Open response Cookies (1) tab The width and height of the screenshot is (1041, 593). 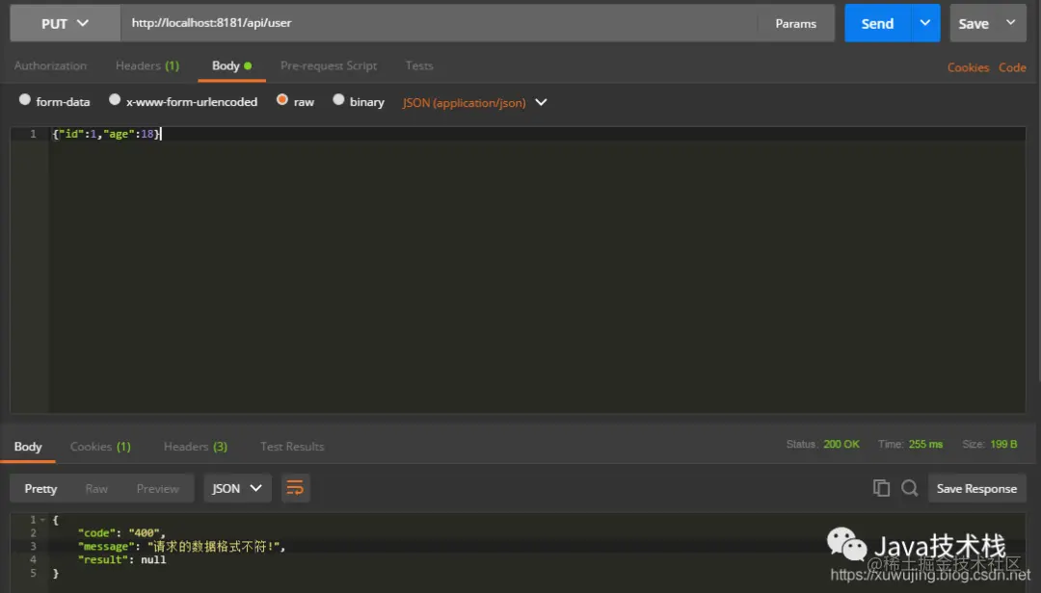pos(100,447)
